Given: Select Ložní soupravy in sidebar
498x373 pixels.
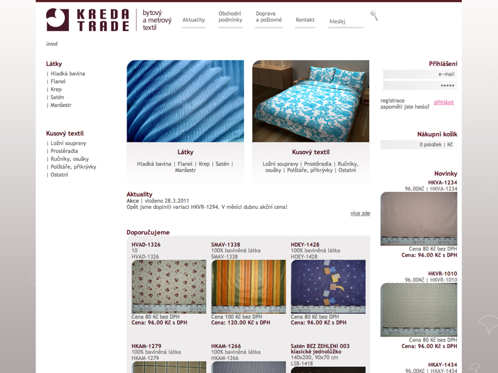Looking at the screenshot, I should (x=68, y=144).
